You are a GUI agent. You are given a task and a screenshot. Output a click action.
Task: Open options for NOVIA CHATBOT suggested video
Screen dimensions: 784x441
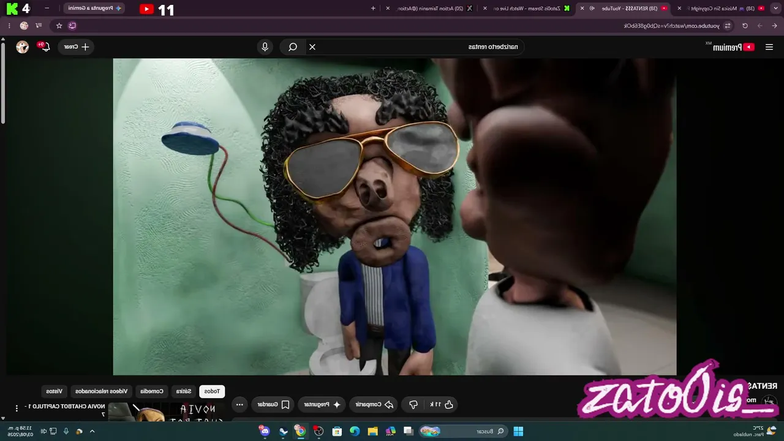[17, 408]
